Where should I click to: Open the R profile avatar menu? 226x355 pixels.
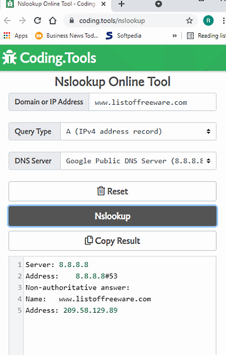click(x=208, y=21)
